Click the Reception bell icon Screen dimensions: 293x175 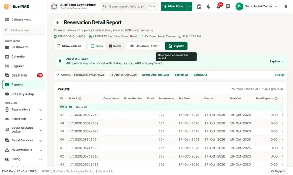[7, 119]
